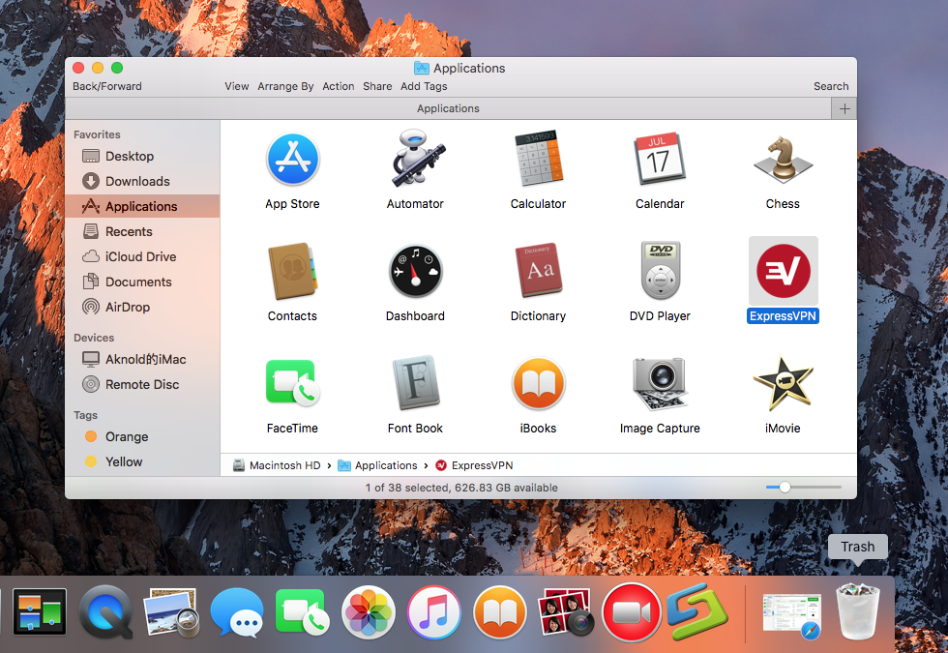The height and width of the screenshot is (653, 948).
Task: Open the Share menu
Action: (377, 86)
